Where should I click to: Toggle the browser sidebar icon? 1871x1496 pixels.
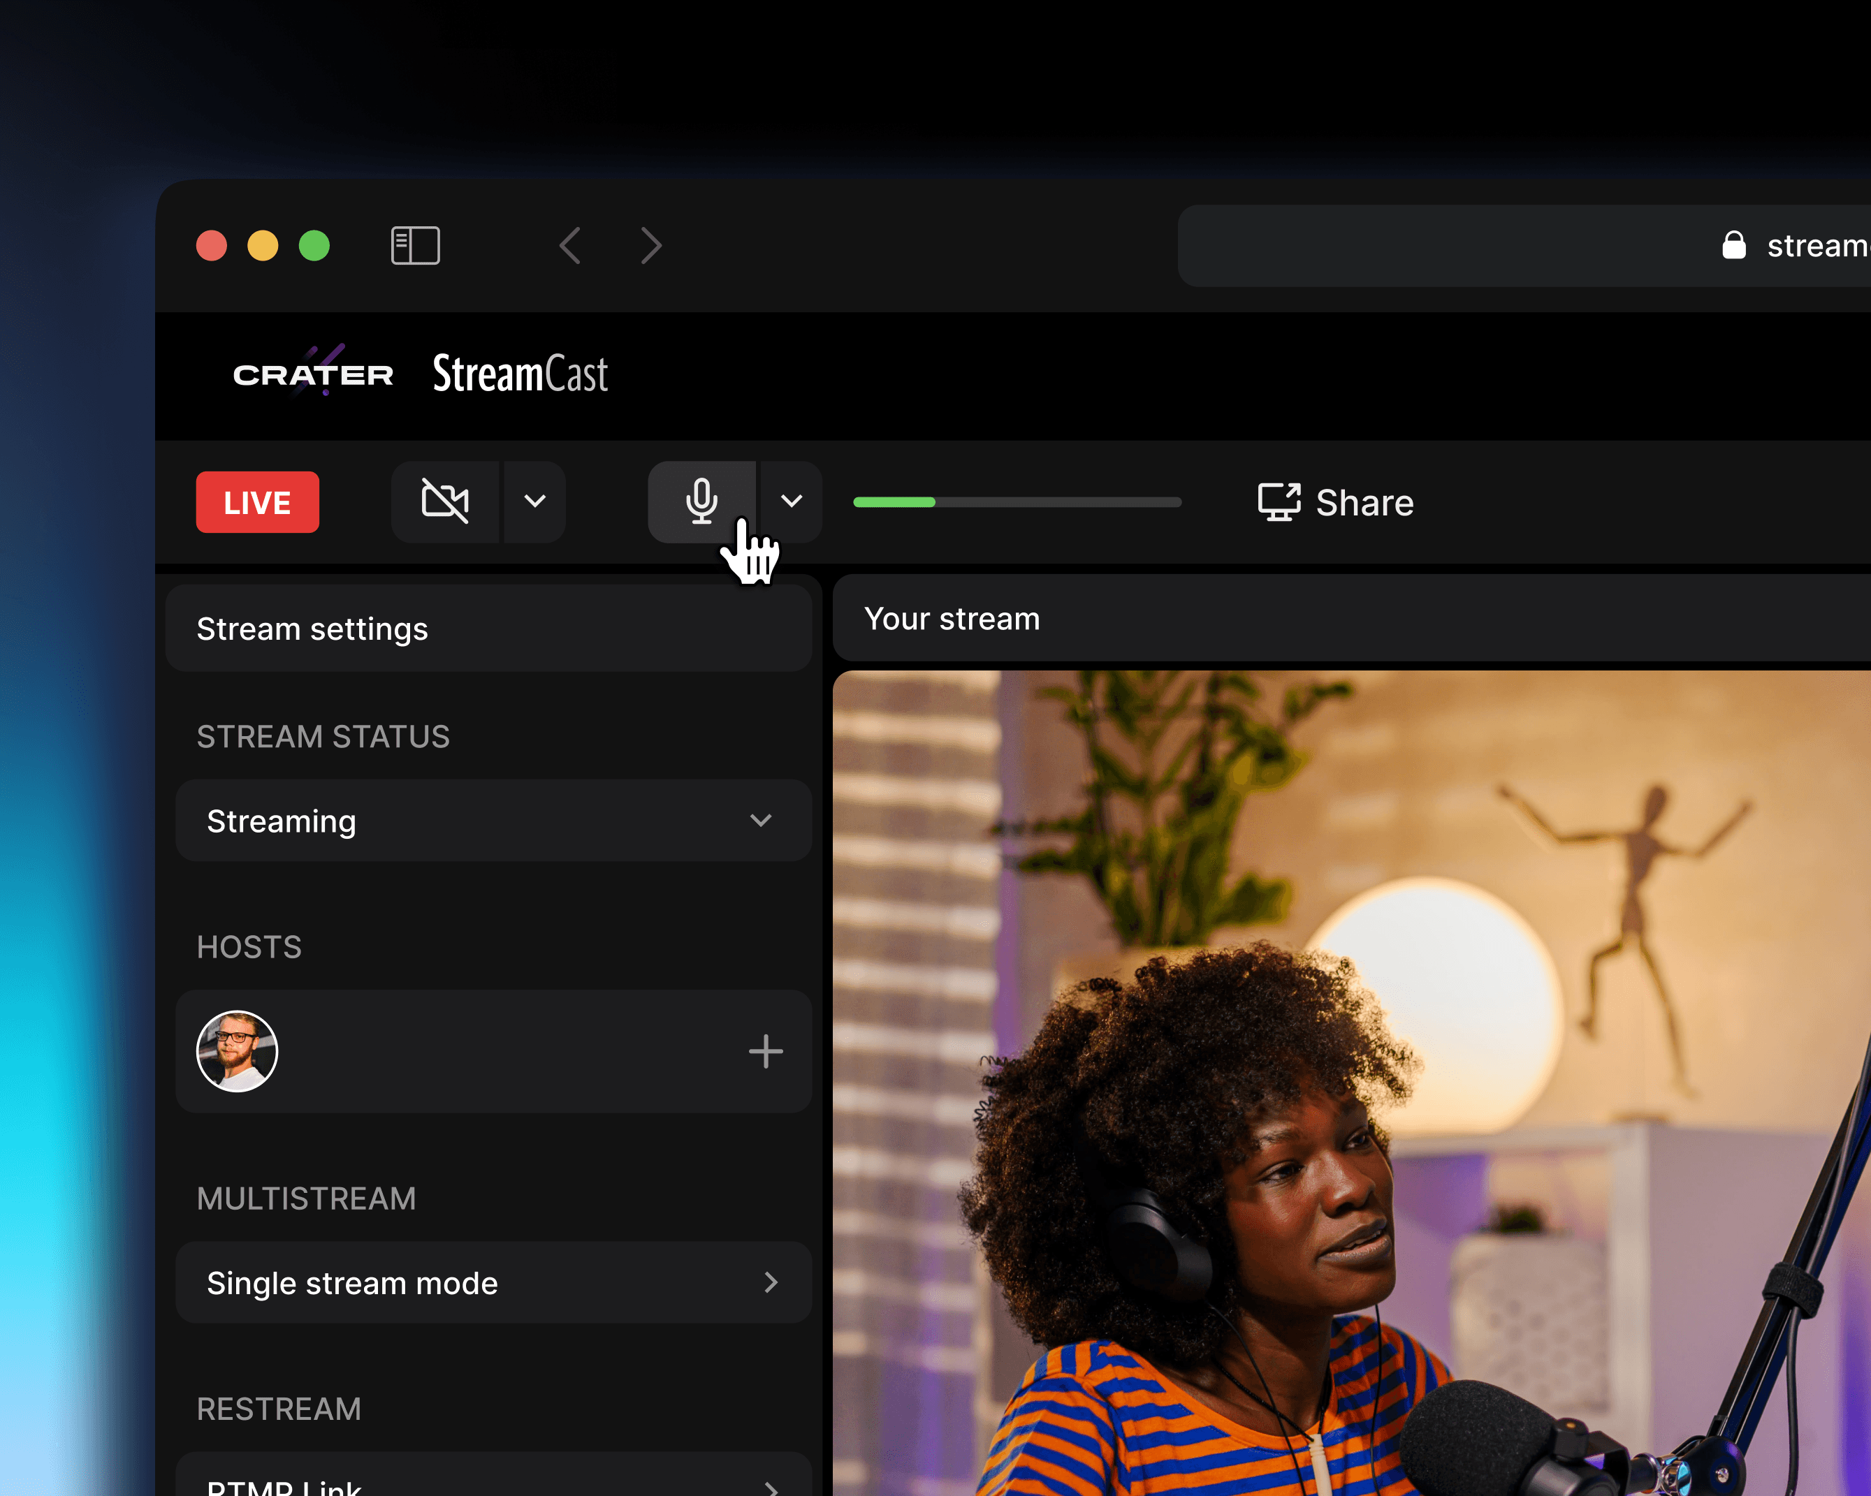tap(416, 246)
